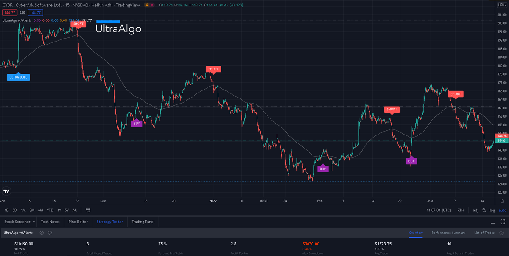The width and height of the screenshot is (509, 256).
Task: Open the List of Trades tab
Action: pyautogui.click(x=484, y=233)
